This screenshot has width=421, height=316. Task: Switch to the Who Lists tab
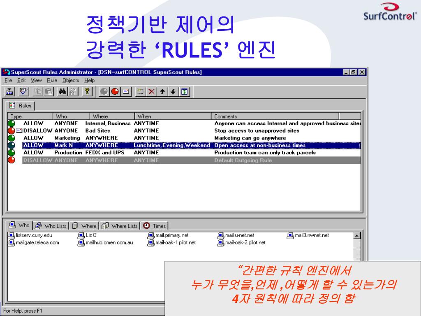click(x=51, y=226)
